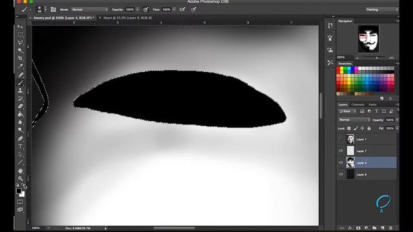Toggle the Brush panel button

coord(53,10)
